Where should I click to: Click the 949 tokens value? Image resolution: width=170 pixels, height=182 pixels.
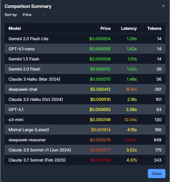pyautogui.click(x=158, y=140)
